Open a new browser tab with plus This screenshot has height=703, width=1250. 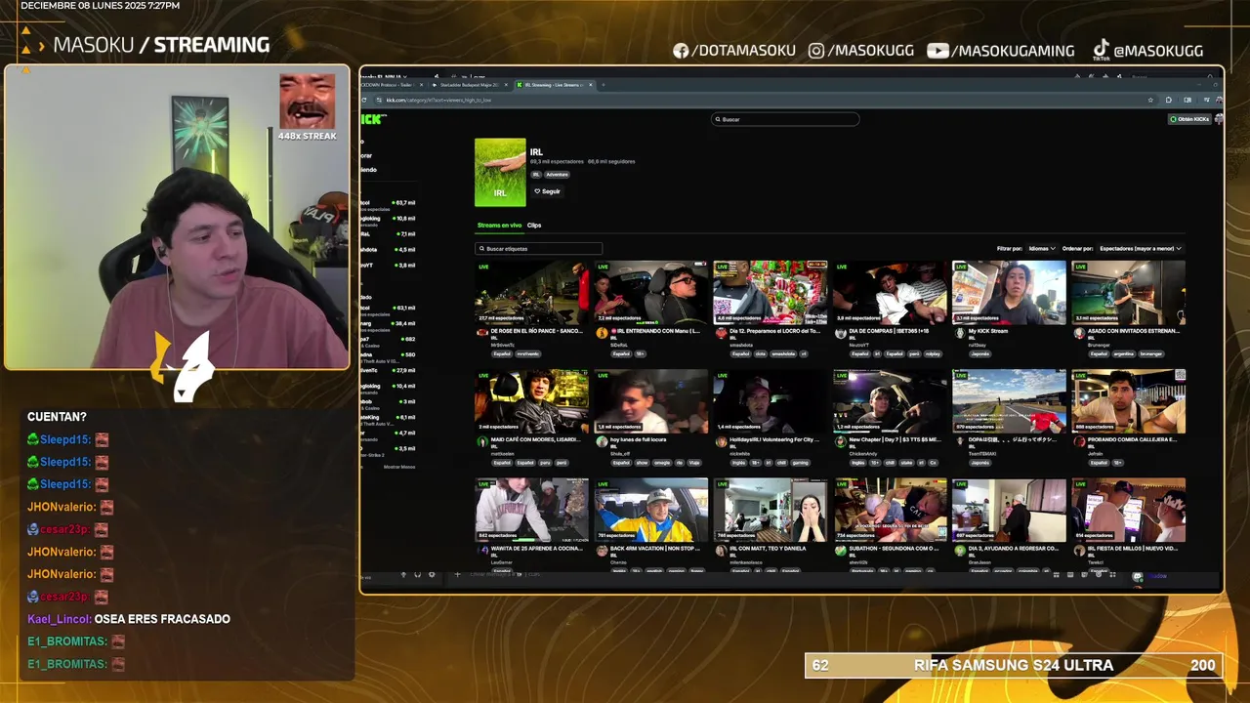point(603,85)
